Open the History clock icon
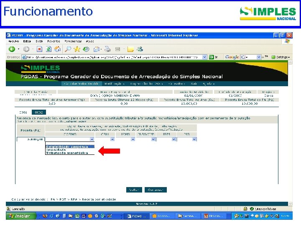This screenshot has width=301, height=226. pyautogui.click(x=86, y=49)
